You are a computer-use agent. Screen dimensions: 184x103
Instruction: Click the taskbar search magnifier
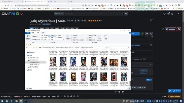point(7,101)
